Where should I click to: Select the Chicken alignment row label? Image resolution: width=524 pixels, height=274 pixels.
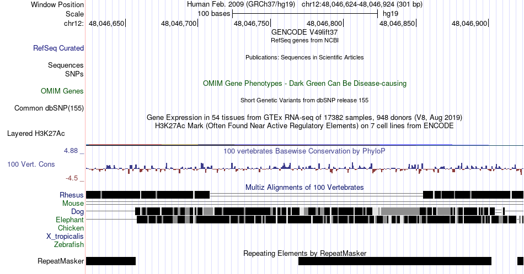point(71,228)
